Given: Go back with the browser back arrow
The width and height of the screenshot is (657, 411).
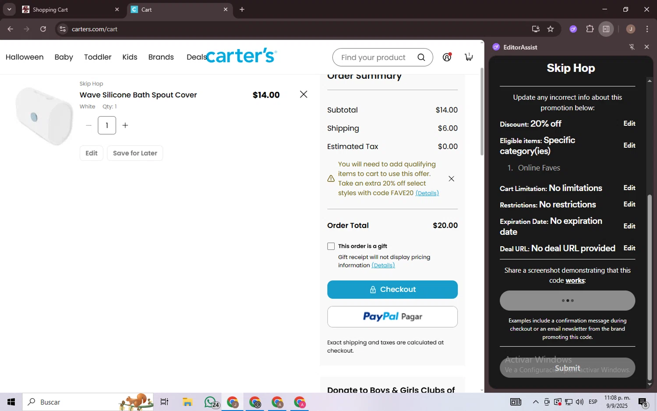Looking at the screenshot, I should [x=10, y=29].
